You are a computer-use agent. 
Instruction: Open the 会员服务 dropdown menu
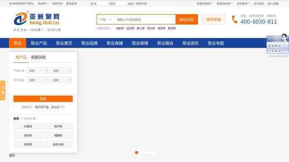(x=243, y=4)
